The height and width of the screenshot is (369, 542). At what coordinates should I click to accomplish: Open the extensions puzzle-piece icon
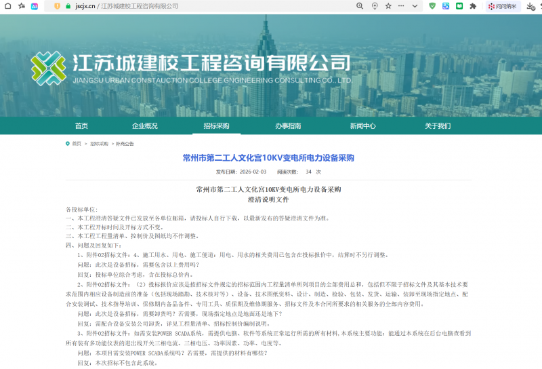tap(473, 5)
